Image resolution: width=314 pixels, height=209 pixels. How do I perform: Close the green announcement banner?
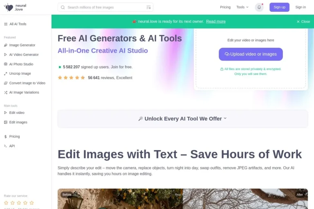pos(303,22)
